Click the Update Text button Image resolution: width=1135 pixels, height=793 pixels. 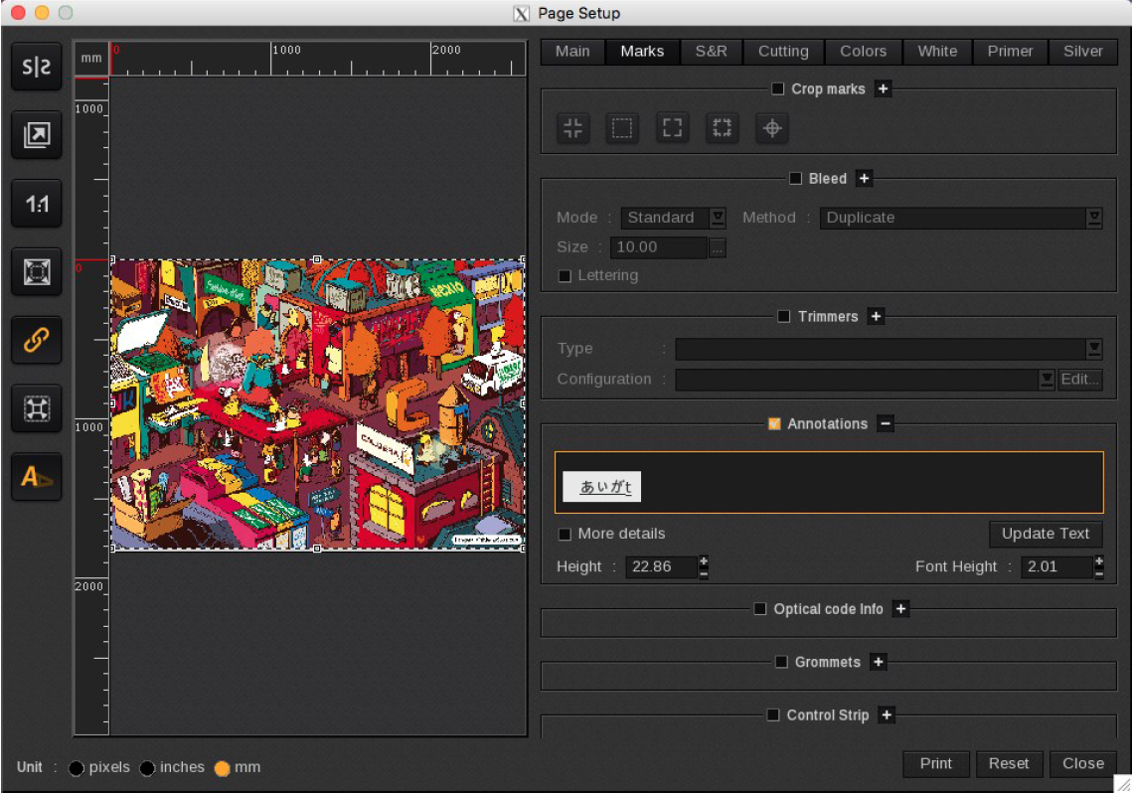tap(1045, 534)
